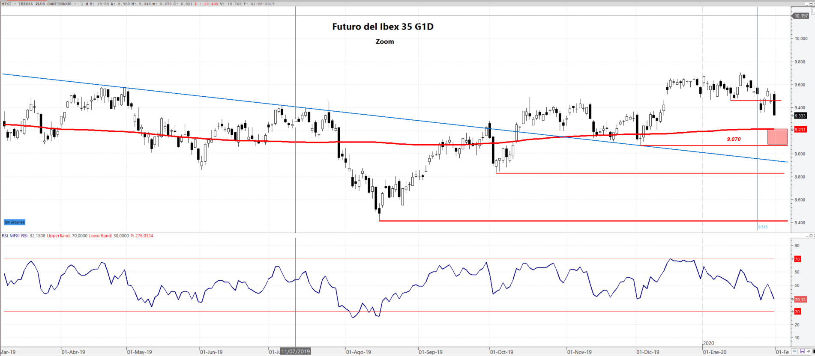Click the RSI MFXI indicator label
This screenshot has height=356, width=815.
[x=11, y=236]
